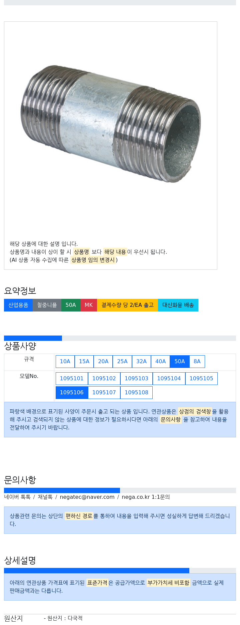Click the red MK brand tag
The height and width of the screenshot is (625, 240).
click(x=89, y=305)
